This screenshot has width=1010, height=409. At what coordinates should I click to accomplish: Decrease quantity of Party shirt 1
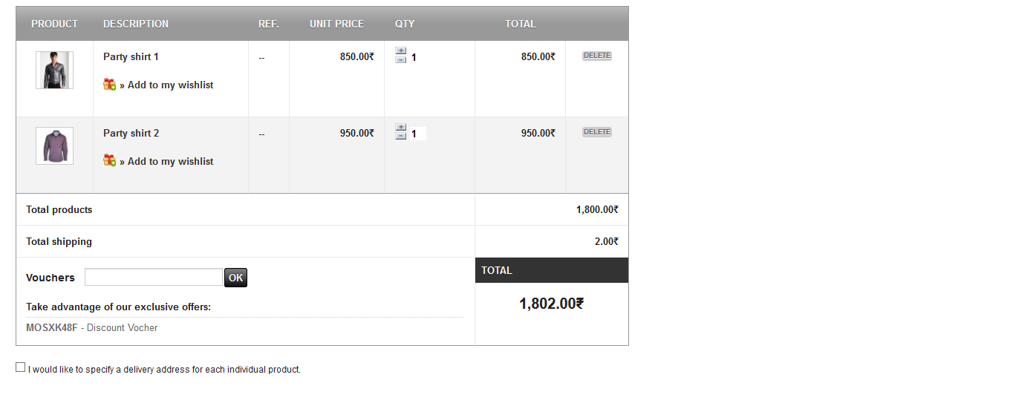click(401, 60)
